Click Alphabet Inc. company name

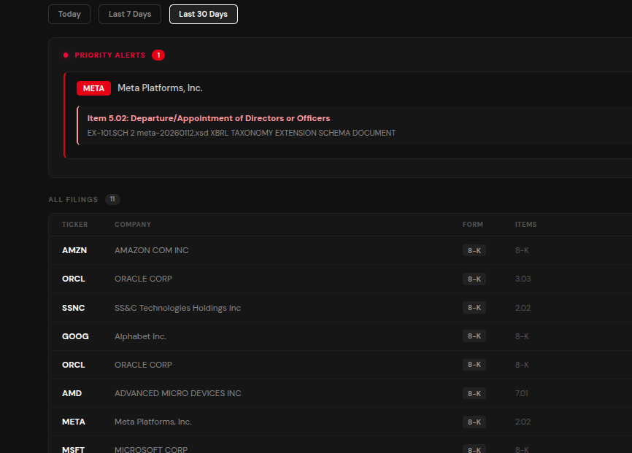(140, 336)
